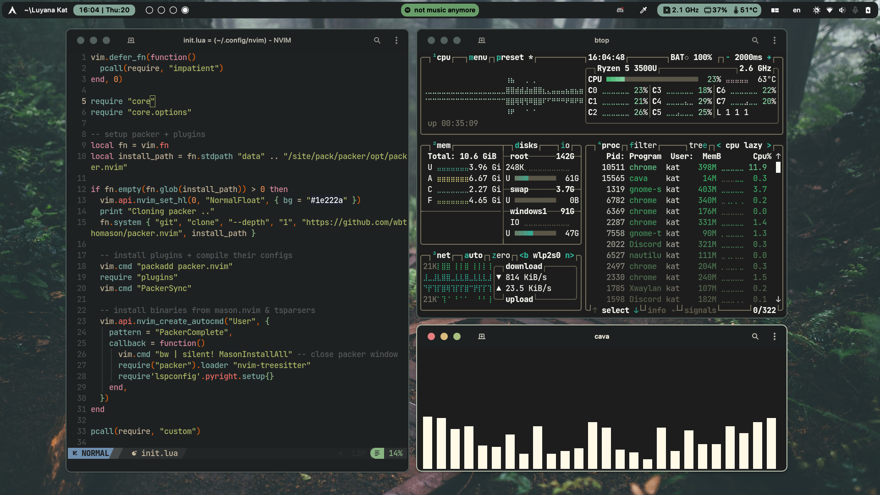Click the init.lua file icon in statusline
This screenshot has height=495, width=880.
pyautogui.click(x=134, y=453)
